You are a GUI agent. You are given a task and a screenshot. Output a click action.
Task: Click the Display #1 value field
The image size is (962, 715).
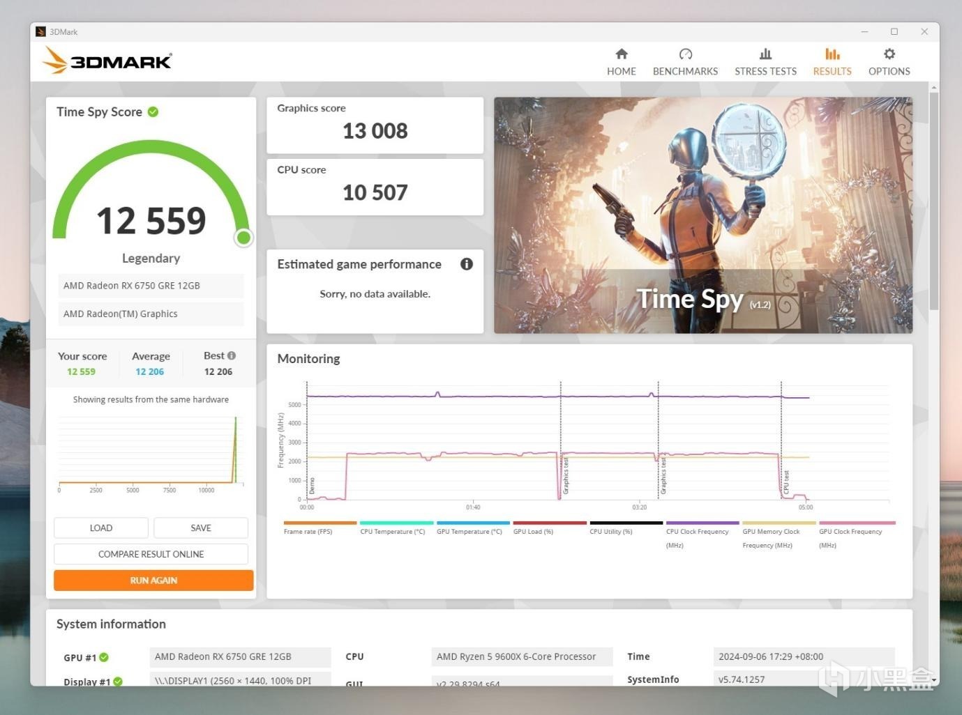click(x=240, y=679)
